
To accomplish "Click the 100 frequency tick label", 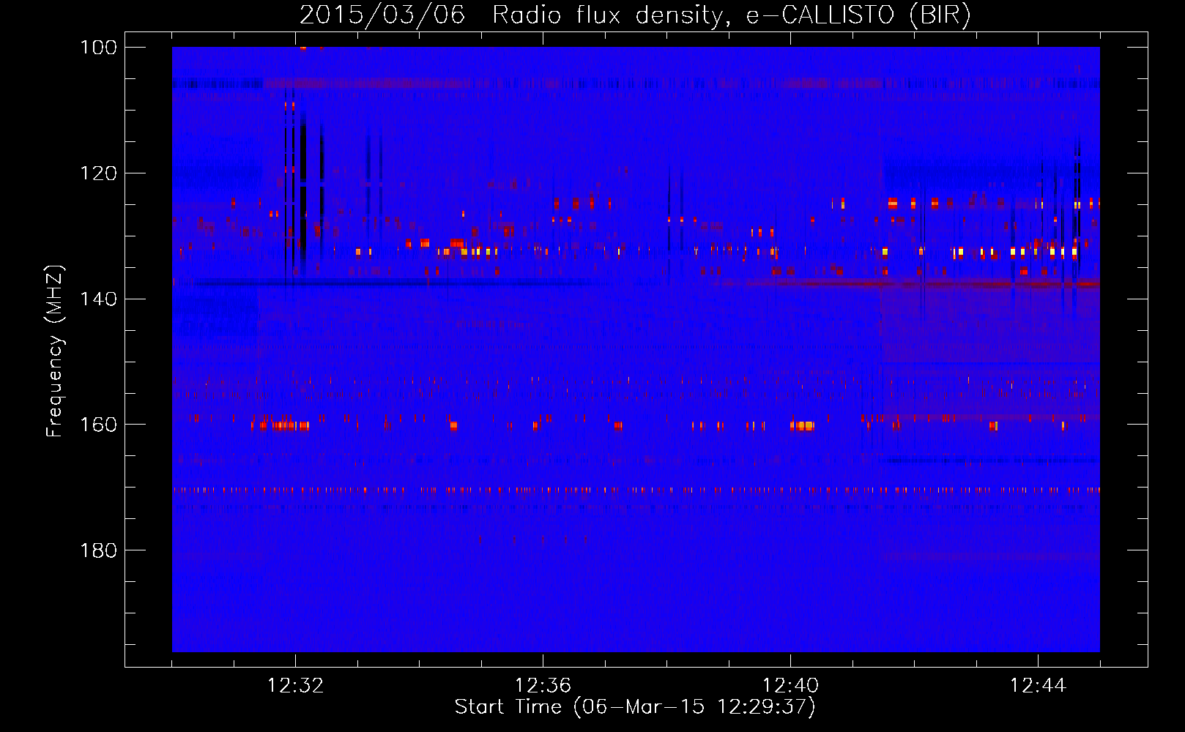I will [x=99, y=48].
